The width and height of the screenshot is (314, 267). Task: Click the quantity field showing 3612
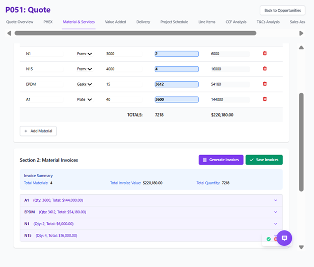point(177,84)
